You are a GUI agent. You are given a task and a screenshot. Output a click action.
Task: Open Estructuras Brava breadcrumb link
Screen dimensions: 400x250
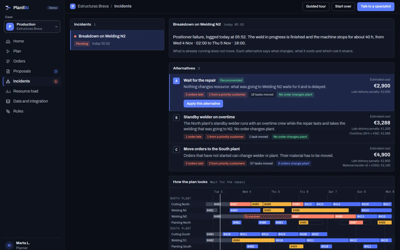click(x=93, y=6)
